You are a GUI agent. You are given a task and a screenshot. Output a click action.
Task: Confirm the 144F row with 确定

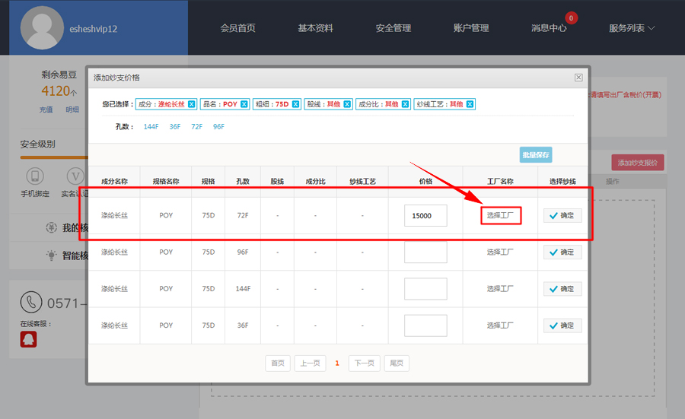pos(562,289)
